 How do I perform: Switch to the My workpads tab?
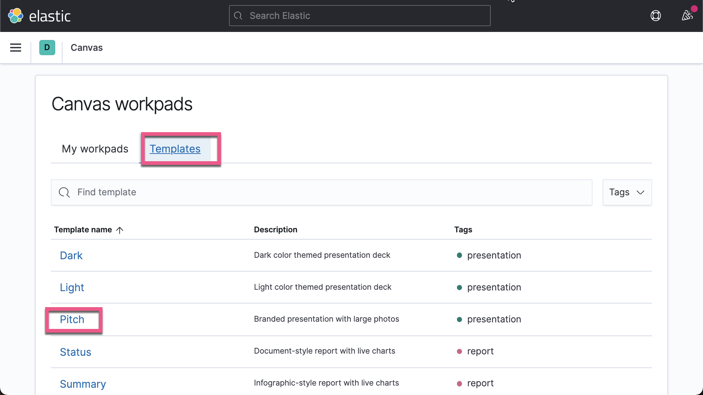pyautogui.click(x=95, y=148)
